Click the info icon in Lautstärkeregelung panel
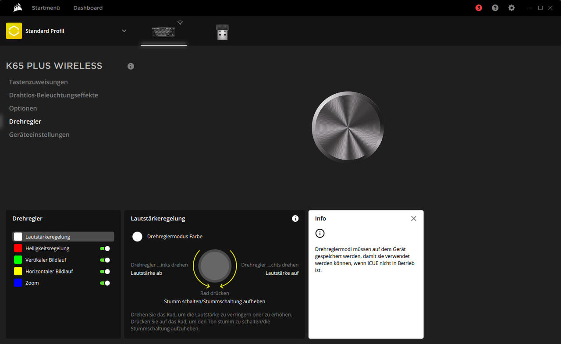Screen dimensions: 561x344 295,218
